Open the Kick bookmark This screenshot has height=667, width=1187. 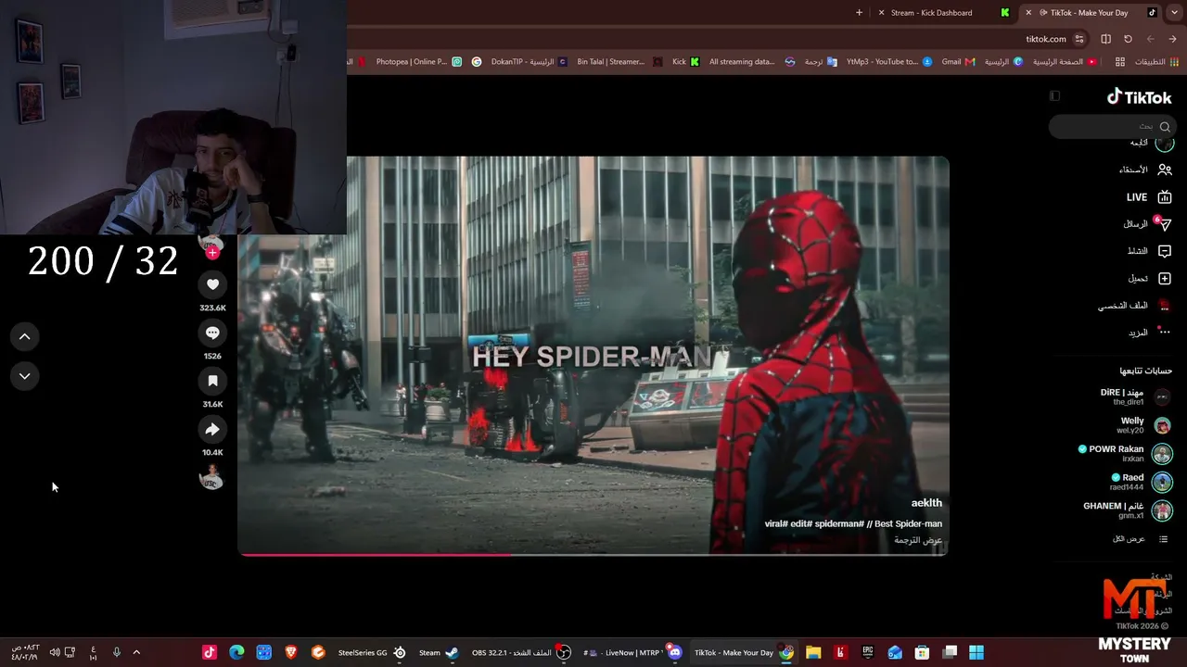pos(686,62)
